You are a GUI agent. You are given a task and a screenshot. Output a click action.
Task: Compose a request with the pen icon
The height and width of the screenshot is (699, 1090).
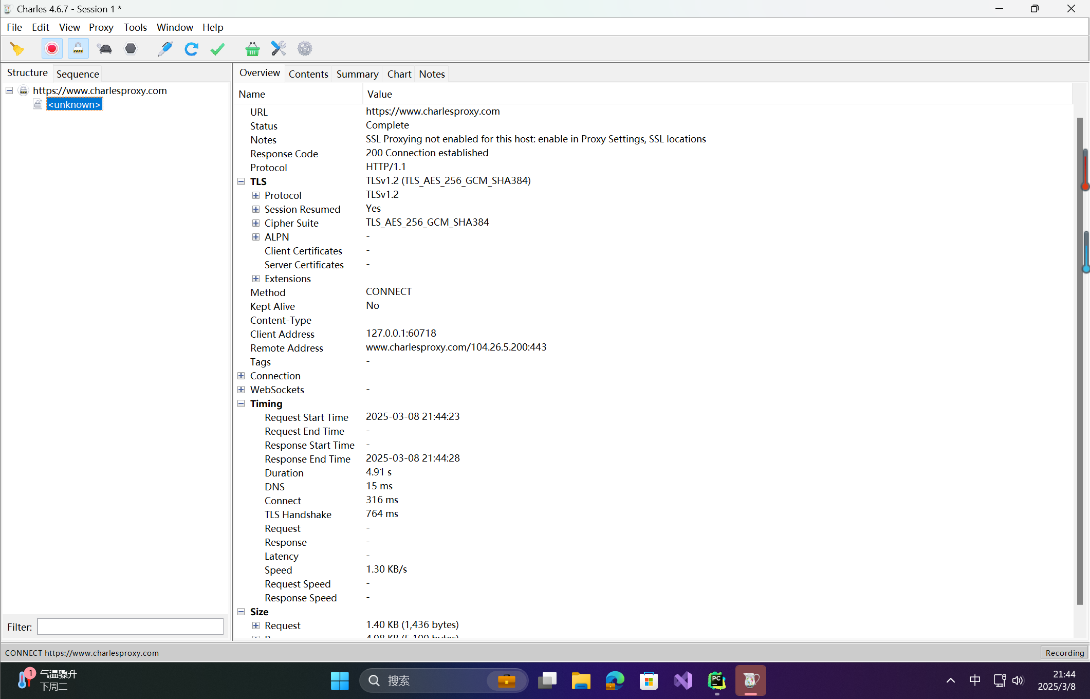click(165, 49)
